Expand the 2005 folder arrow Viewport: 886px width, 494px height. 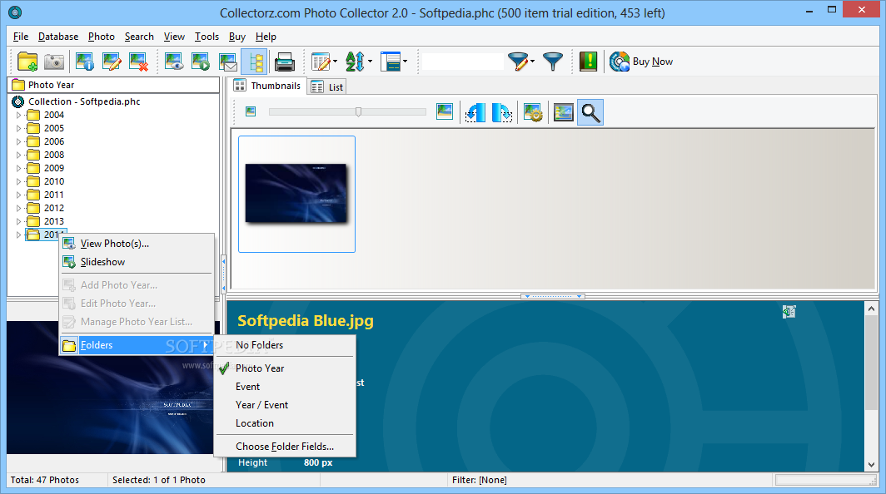(18, 128)
